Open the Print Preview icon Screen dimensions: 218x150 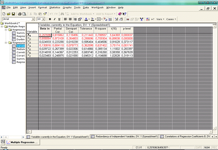[24, 14]
